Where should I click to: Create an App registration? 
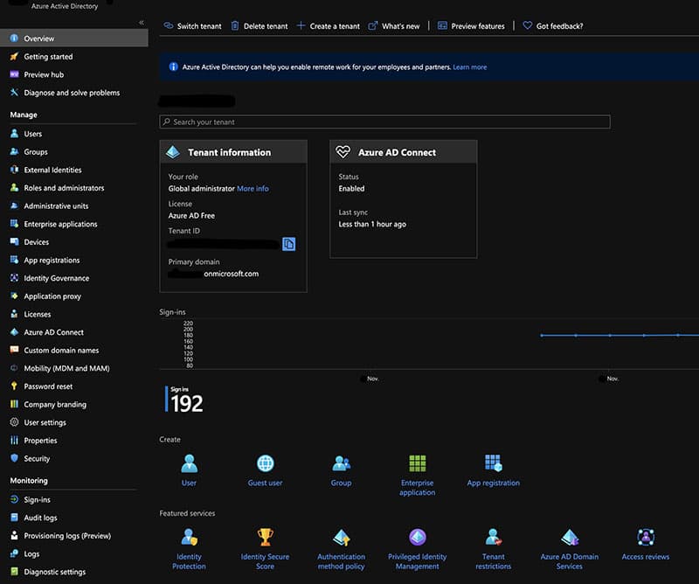click(494, 470)
